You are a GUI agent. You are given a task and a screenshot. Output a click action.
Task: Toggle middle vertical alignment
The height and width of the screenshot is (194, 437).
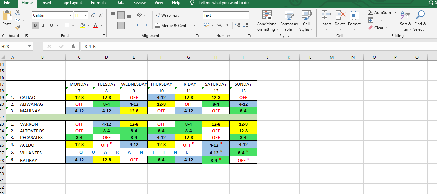pos(121,15)
